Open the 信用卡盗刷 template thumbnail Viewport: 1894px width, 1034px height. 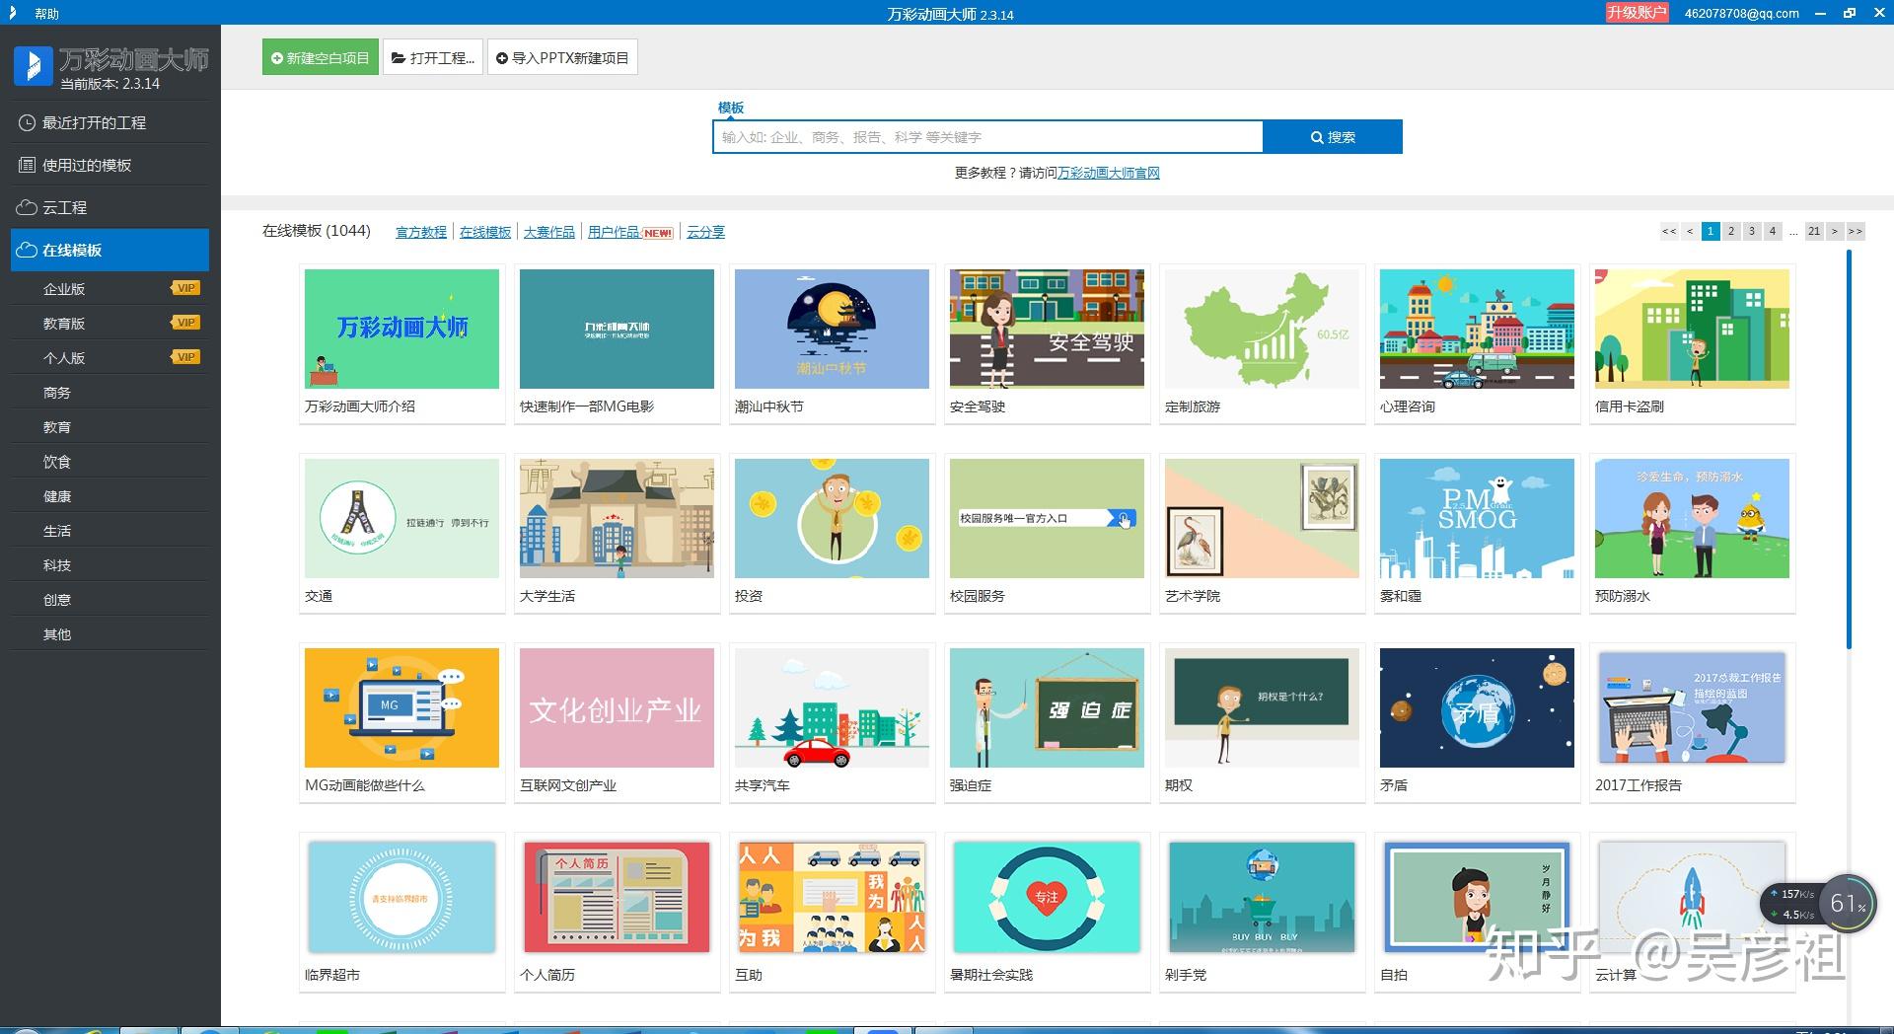(1692, 329)
